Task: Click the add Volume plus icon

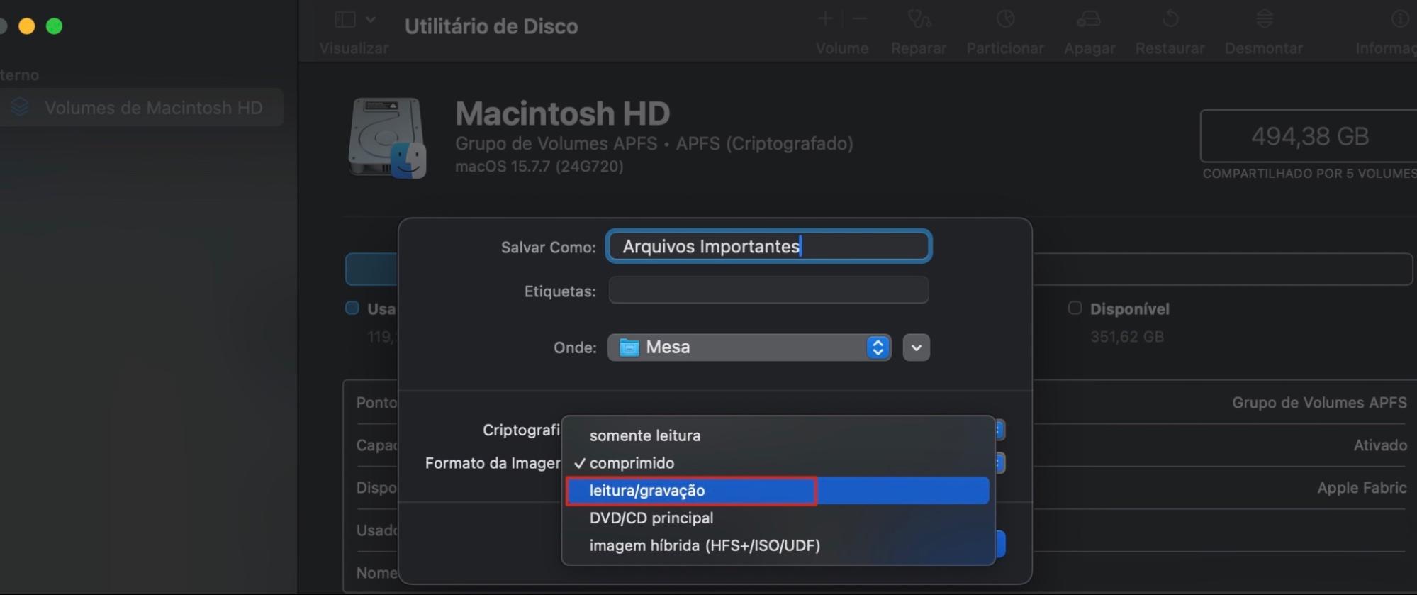Action: 825,19
